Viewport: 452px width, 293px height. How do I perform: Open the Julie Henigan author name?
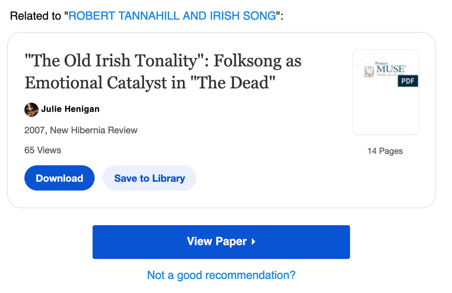point(70,109)
